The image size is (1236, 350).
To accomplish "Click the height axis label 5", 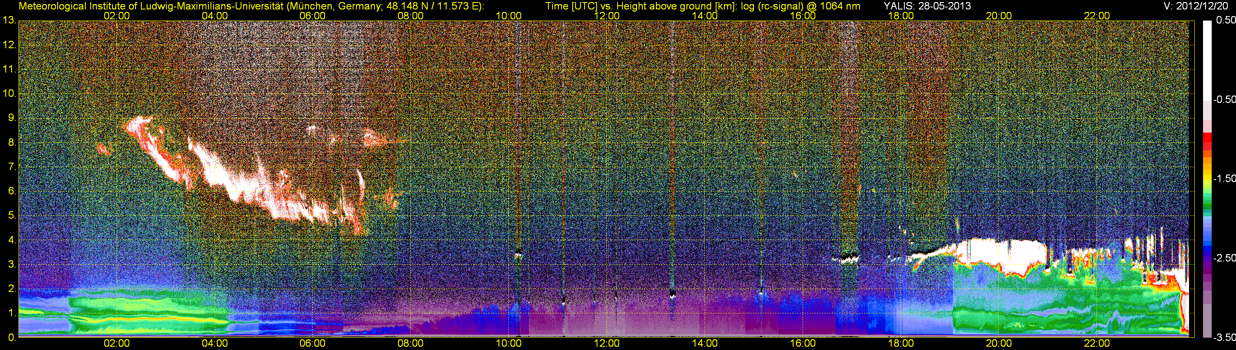I will [12, 215].
